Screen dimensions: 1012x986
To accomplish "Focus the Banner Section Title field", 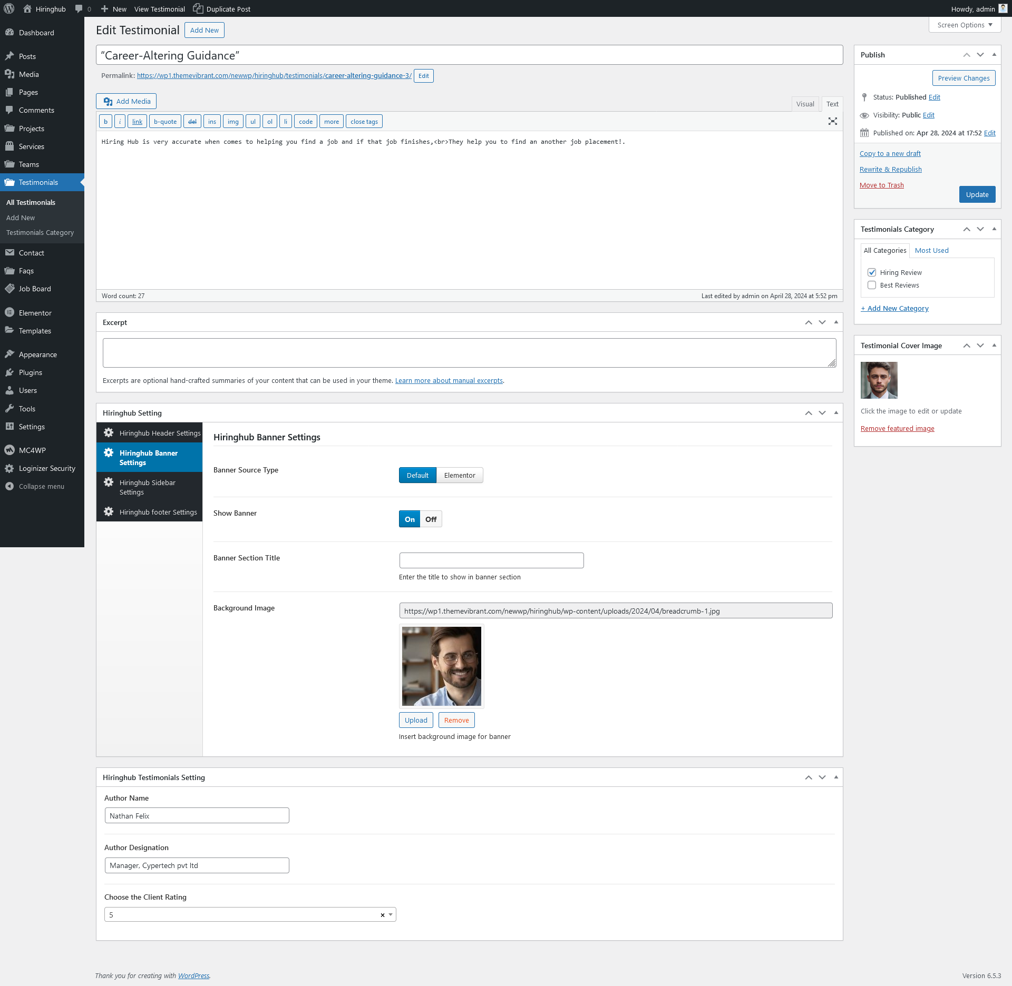I will point(491,560).
